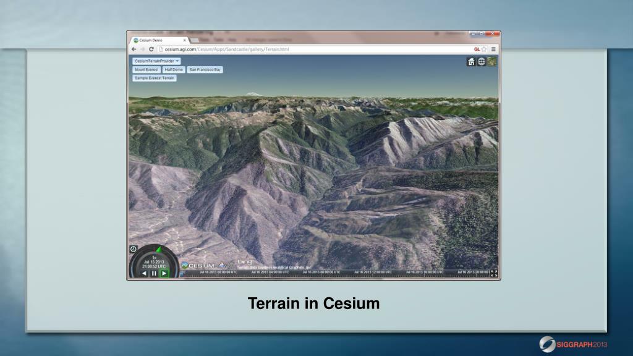Open the base layer imagery picker

coord(492,62)
